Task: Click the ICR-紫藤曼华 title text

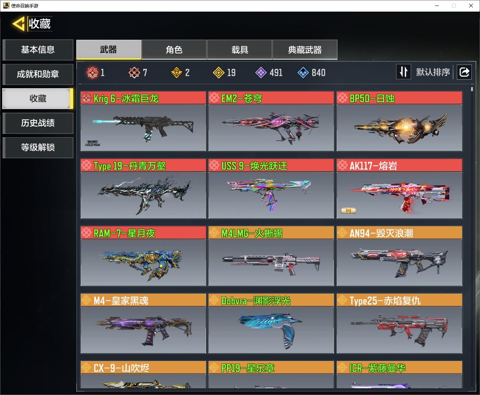Action: pos(377,368)
